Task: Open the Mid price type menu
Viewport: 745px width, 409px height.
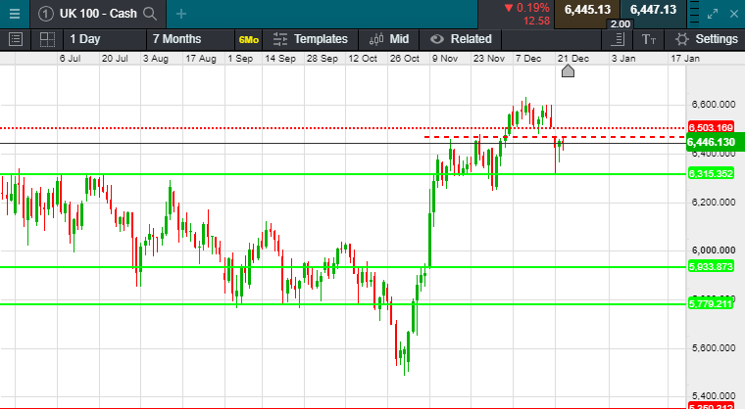Action: click(x=389, y=39)
